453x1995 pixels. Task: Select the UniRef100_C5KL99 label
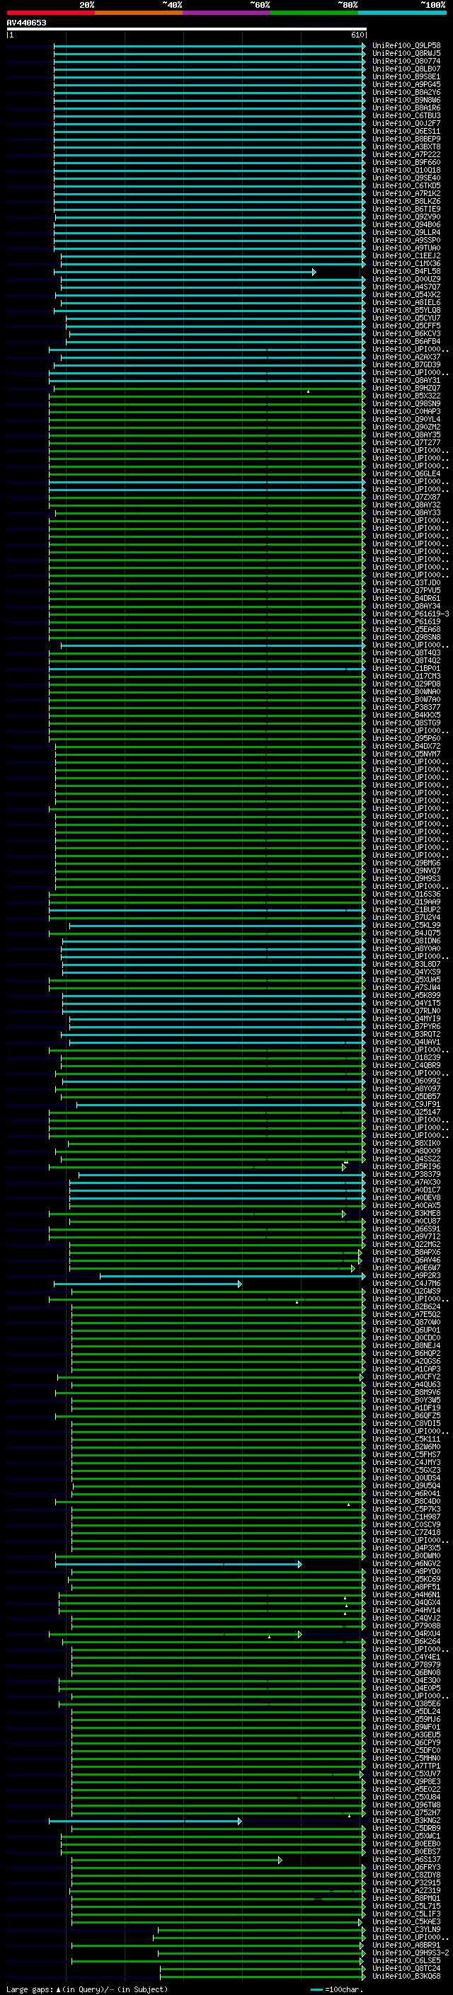coord(406,926)
